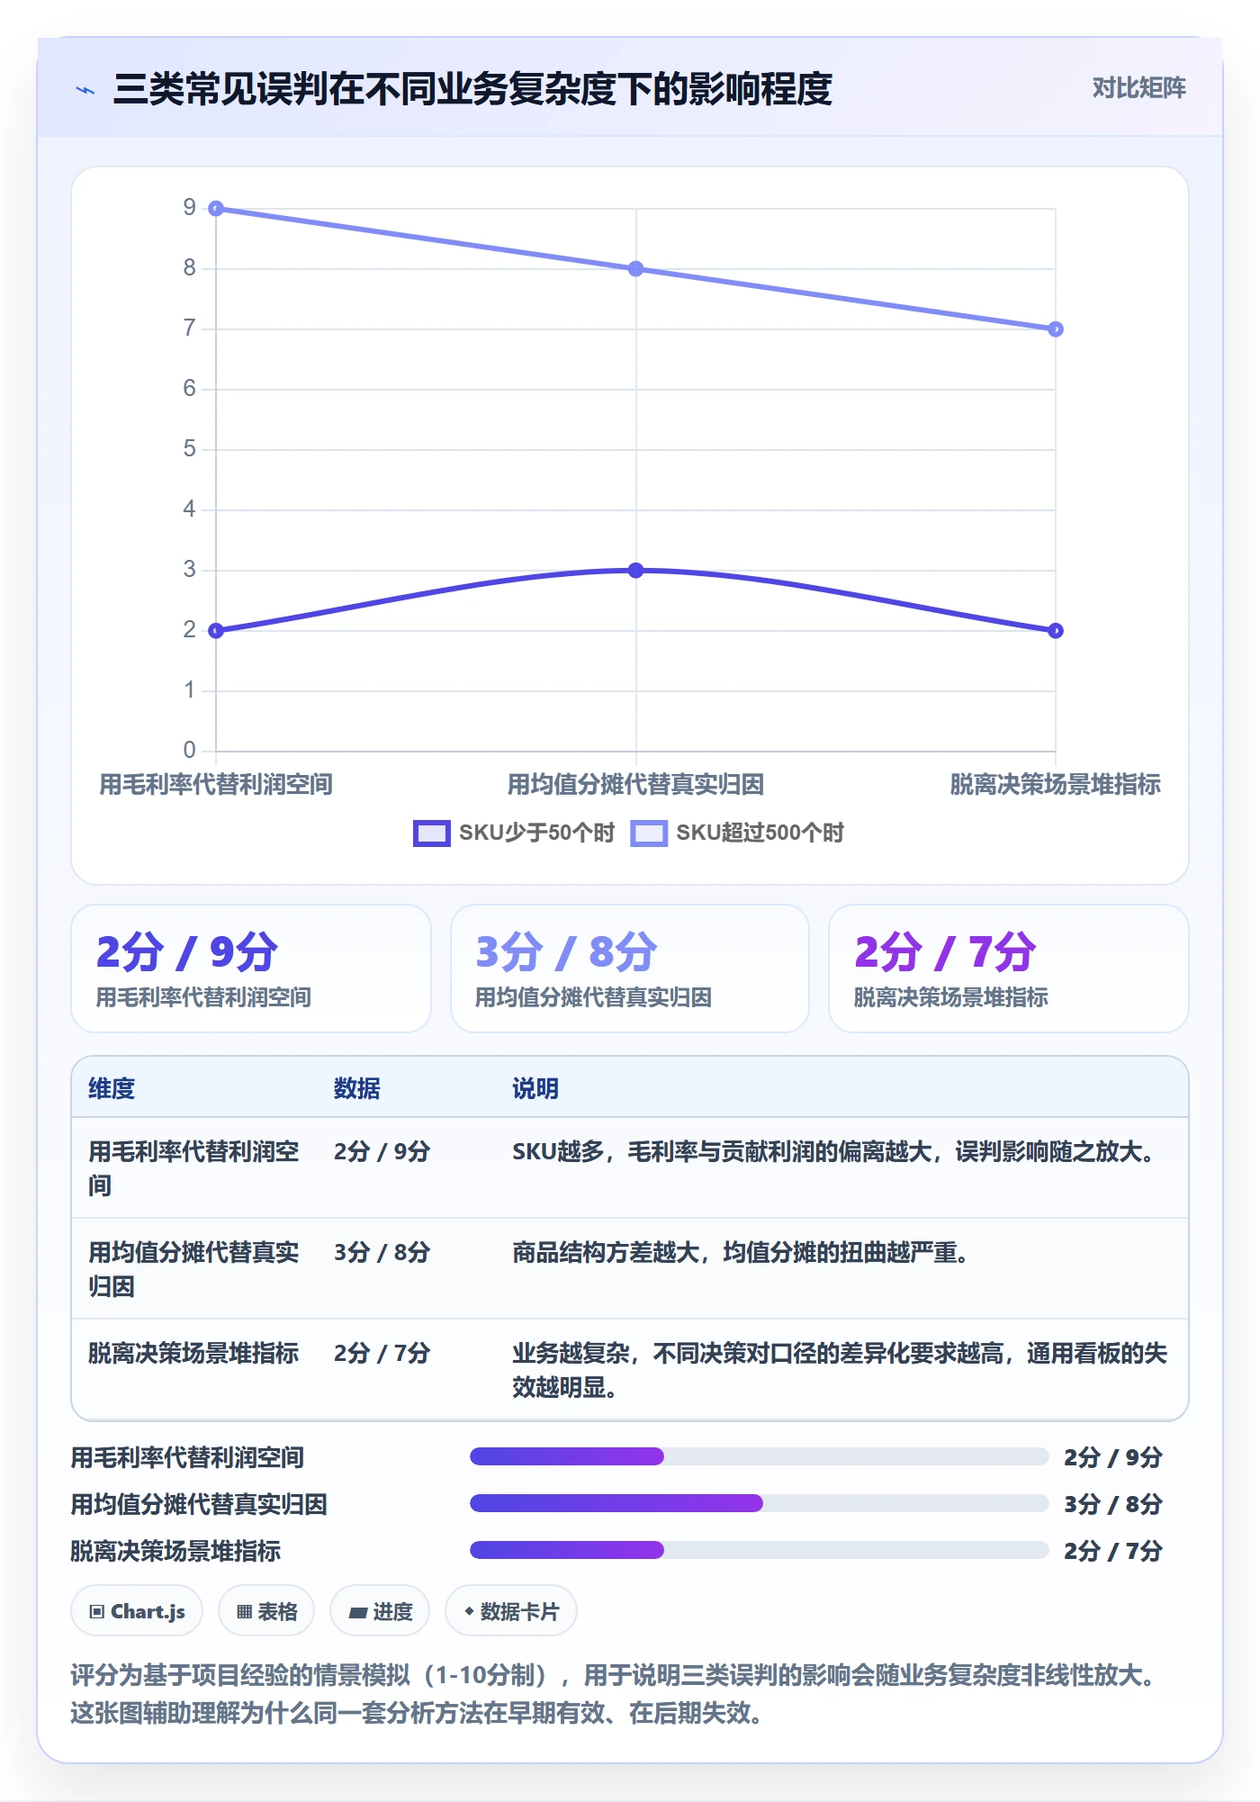Click progress value 3分 / 8分 at right
1260x1802 pixels.
point(1113,1504)
